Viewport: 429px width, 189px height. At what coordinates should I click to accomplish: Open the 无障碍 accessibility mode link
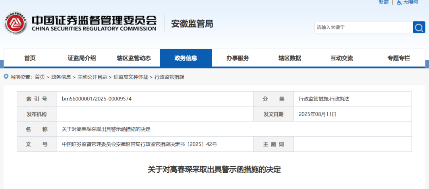click(410, 2)
